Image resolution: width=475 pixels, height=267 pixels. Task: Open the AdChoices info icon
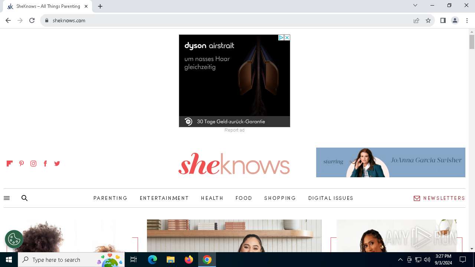pos(281,37)
